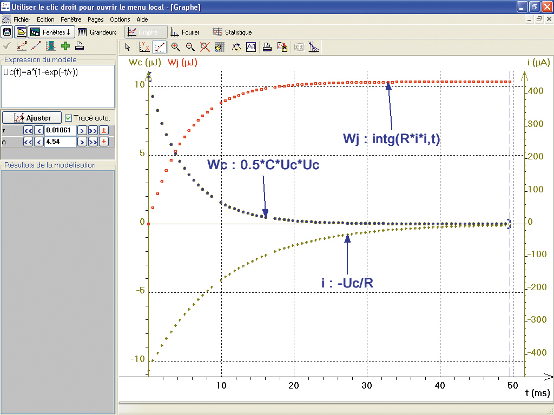This screenshot has width=554, height=415.
Task: Click the Wc (µJ) axis label
Action: click(x=145, y=63)
